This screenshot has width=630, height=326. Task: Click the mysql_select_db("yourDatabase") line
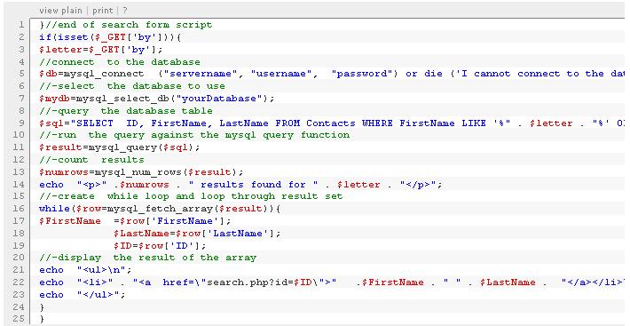157,99
